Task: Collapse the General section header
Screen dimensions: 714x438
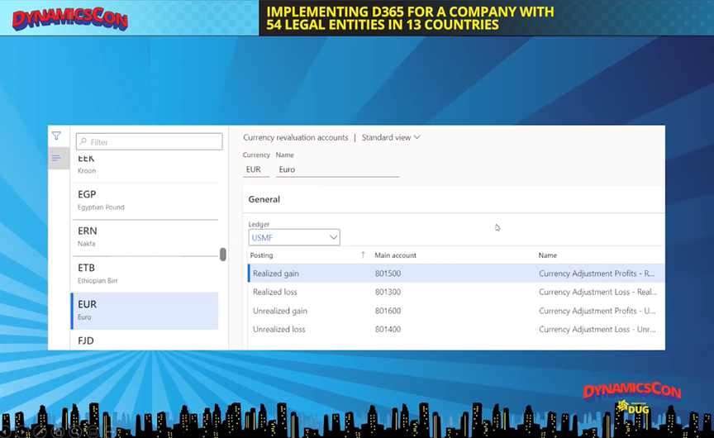Action: [264, 199]
